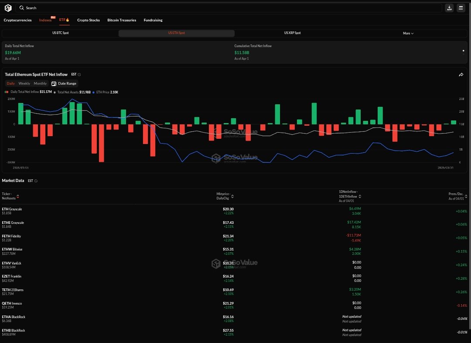Click the info icon beside chart EST label
Image resolution: width=471 pixels, height=343 pixels.
coord(79,75)
